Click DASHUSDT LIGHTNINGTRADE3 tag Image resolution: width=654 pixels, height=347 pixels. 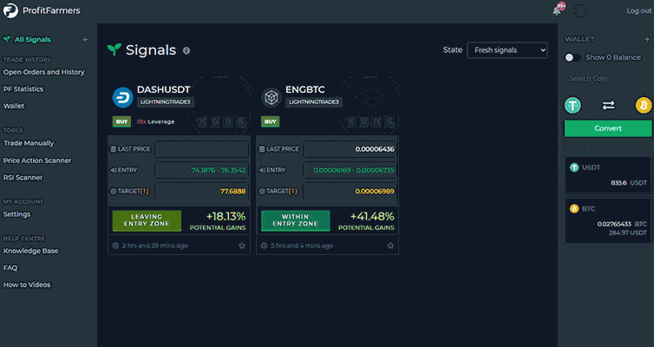pyautogui.click(x=165, y=102)
